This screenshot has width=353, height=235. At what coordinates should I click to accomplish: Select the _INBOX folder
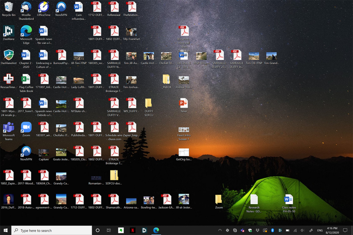pyautogui.click(x=166, y=80)
